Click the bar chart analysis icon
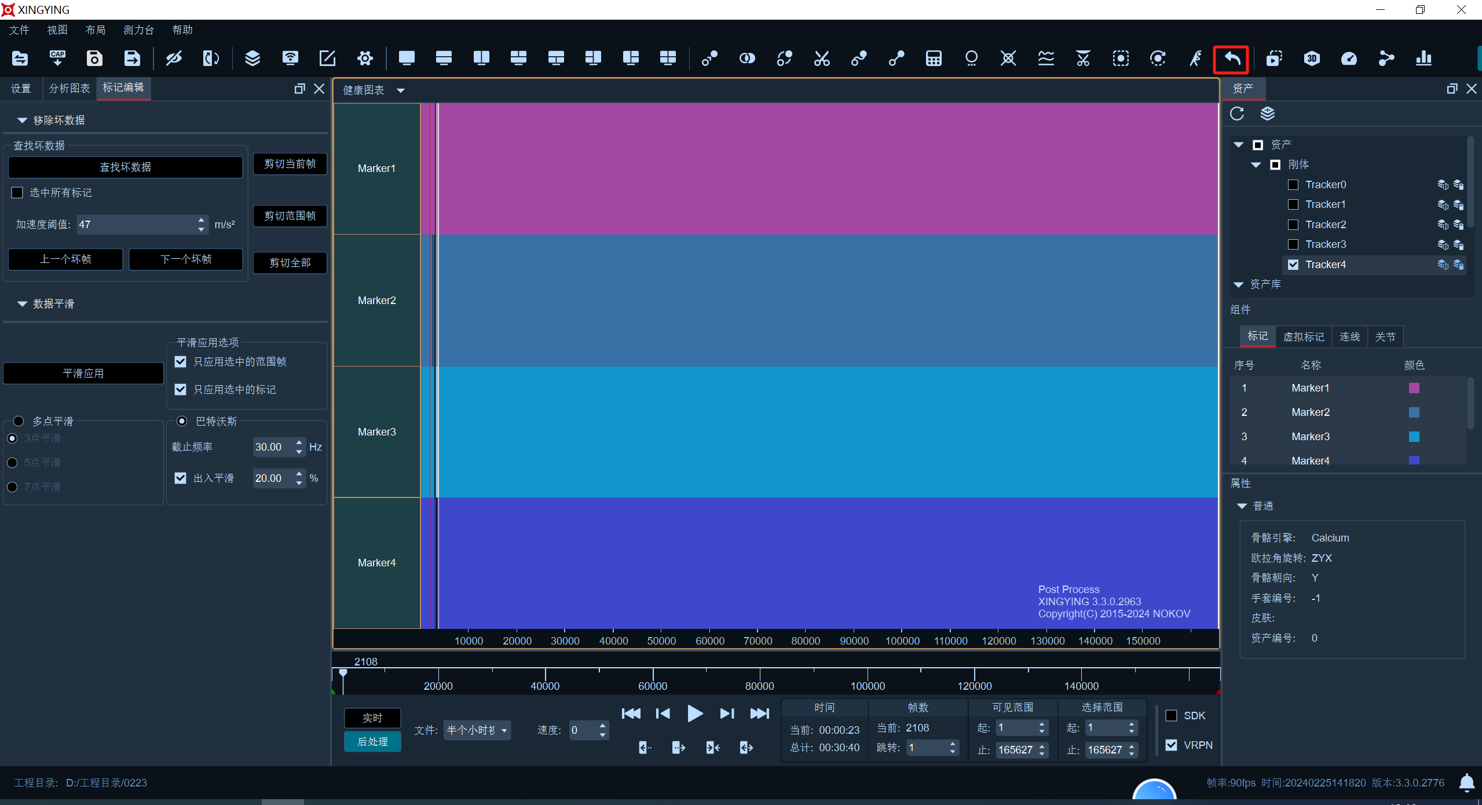Viewport: 1482px width, 805px height. (x=1424, y=58)
